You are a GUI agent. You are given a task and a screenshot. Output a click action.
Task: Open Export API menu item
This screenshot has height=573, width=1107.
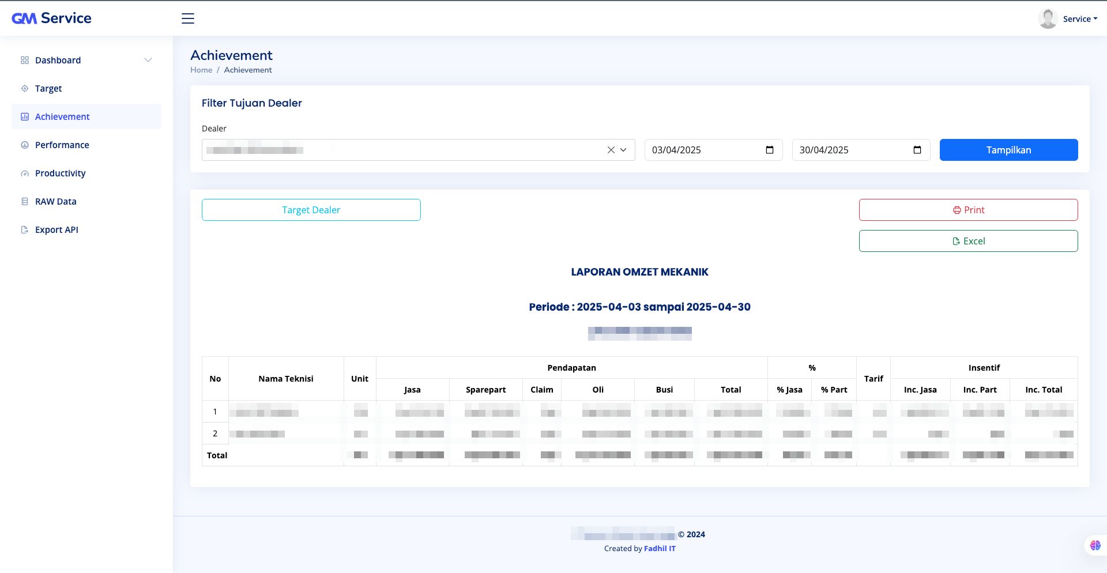(86, 230)
